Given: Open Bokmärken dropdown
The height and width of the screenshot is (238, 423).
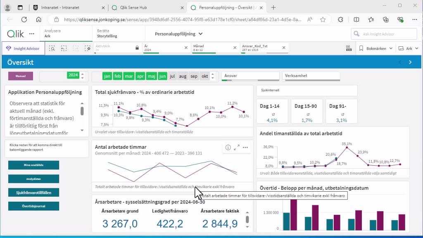Looking at the screenshot, I should tap(376, 48).
